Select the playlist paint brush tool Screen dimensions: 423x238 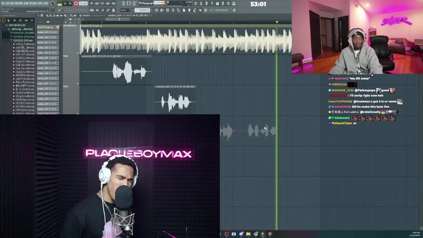pyautogui.click(x=51, y=16)
